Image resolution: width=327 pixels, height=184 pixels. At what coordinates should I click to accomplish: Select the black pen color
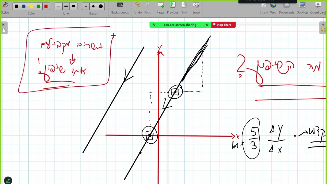click(16, 6)
